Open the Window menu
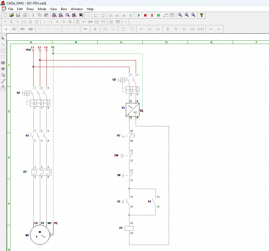269x251 pixels. click(77, 9)
